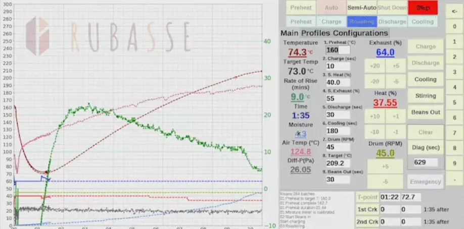This screenshot has height=229, width=464.
Task: Increase Drum RPM using the +5 button
Action: click(x=385, y=166)
